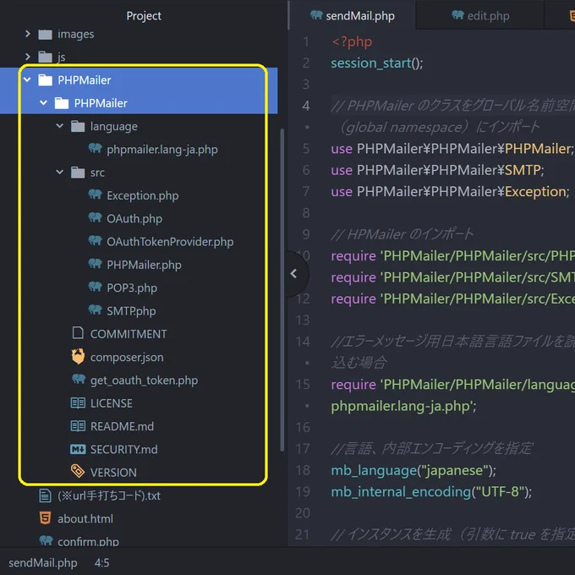Click the src folder icon
This screenshot has height=575, width=575.
pos(78,172)
